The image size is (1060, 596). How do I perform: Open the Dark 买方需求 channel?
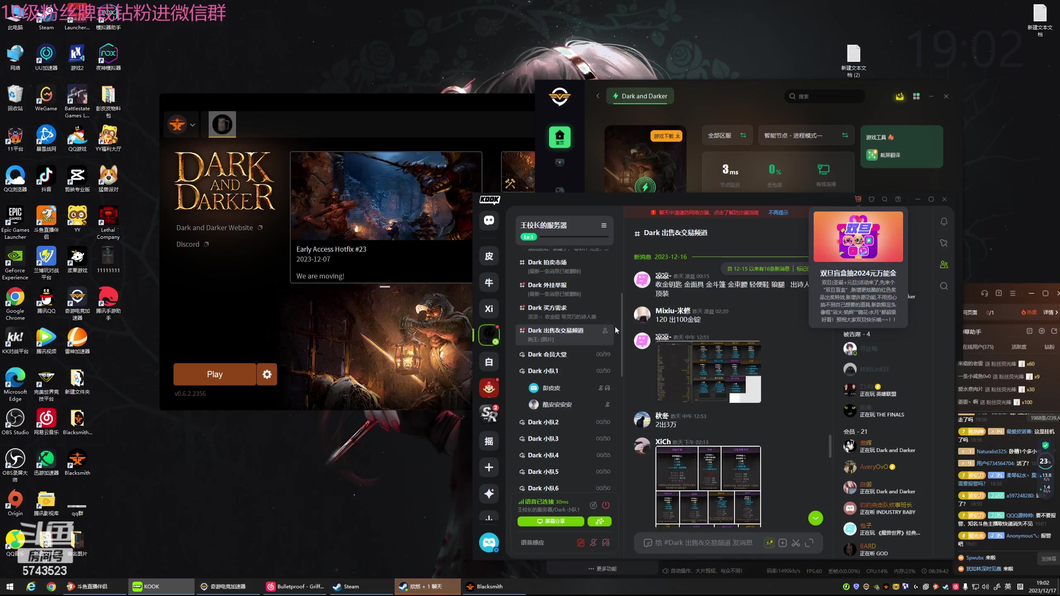point(564,312)
